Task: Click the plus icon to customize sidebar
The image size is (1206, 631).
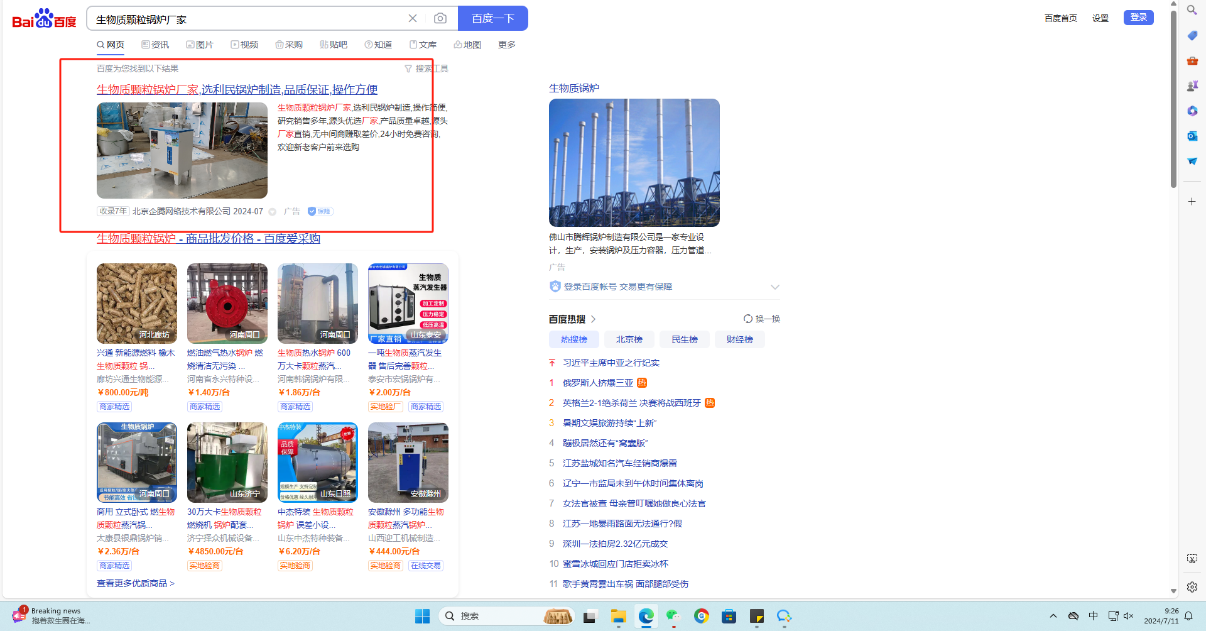Action: (x=1192, y=201)
